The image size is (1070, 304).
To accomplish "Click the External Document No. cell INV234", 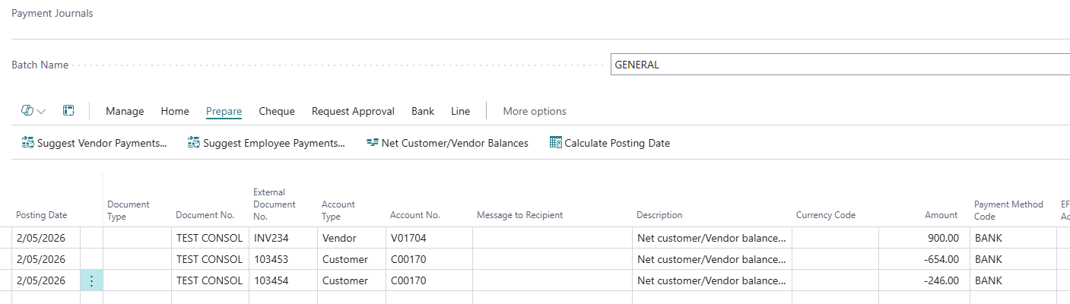I will click(282, 238).
